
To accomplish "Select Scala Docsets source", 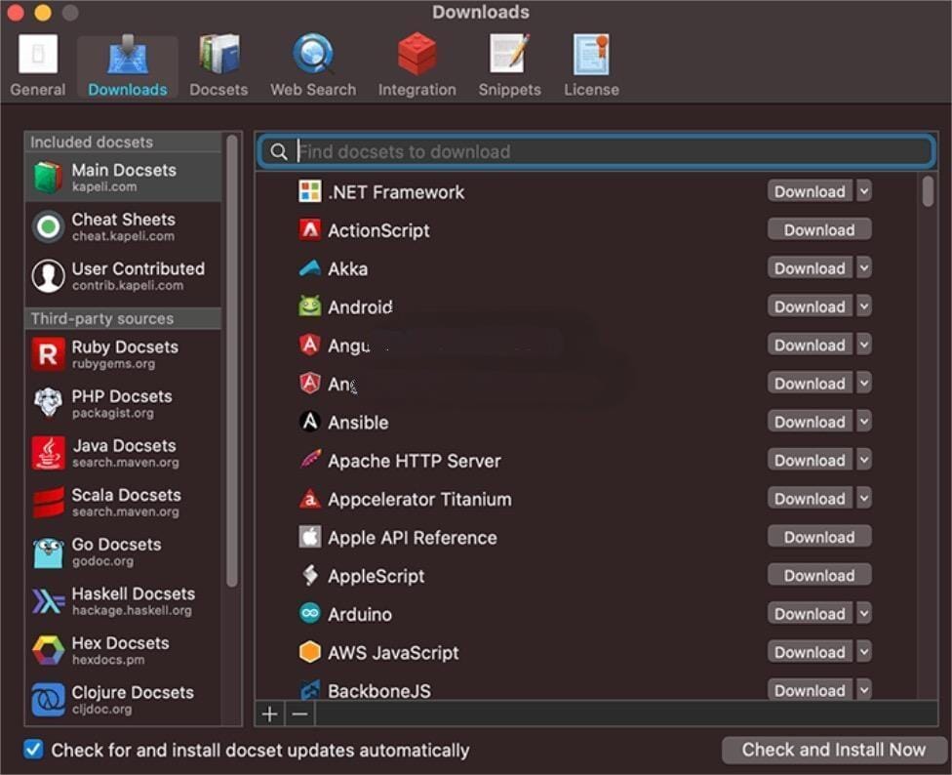I will (123, 503).
